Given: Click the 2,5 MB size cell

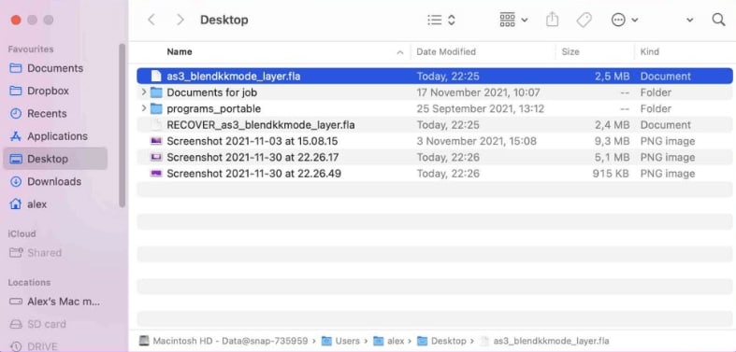Looking at the screenshot, I should tap(612, 76).
